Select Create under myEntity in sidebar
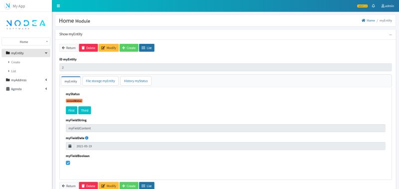The image size is (399, 189). click(x=15, y=62)
